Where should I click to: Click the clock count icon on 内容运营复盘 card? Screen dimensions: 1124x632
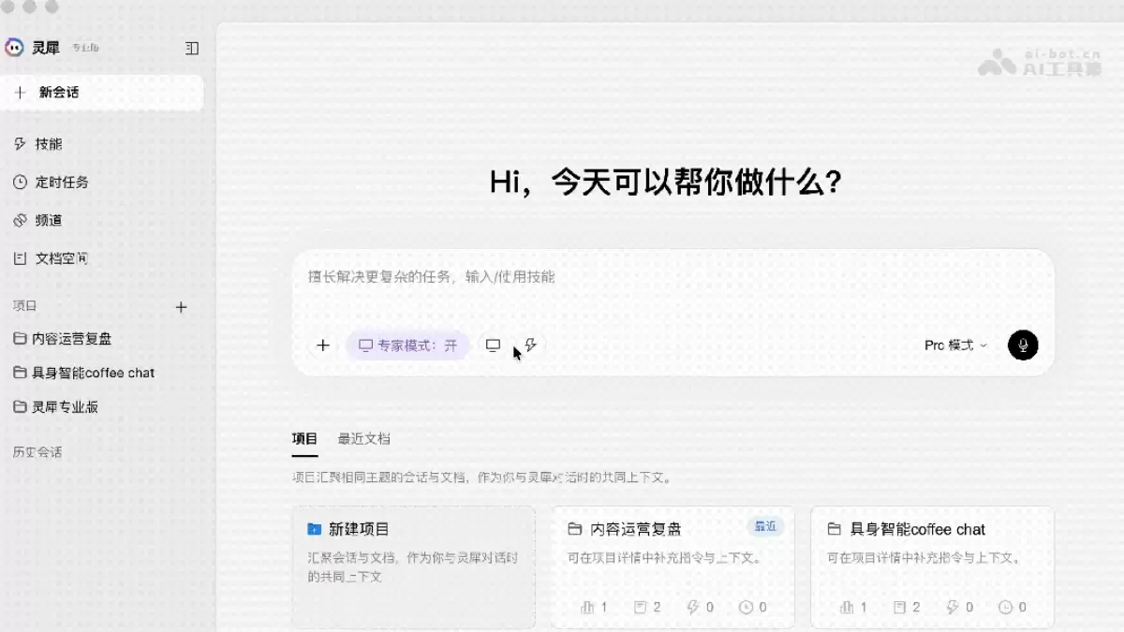tap(747, 608)
